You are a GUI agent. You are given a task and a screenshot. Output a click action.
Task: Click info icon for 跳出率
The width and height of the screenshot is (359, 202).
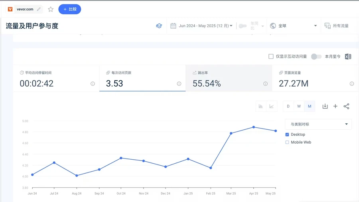tap(265, 83)
